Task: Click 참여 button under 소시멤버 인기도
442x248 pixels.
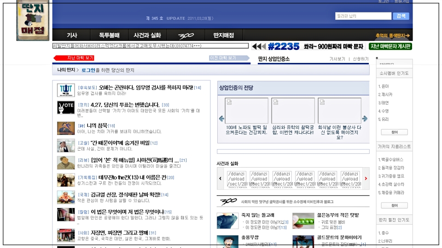Action: [395, 132]
